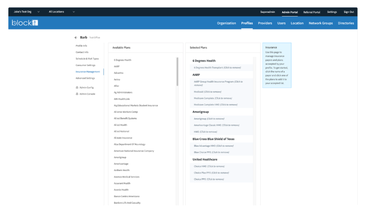The image size is (365, 210).
Task: Go back using the arrow beside Barb
Action: click(x=76, y=38)
